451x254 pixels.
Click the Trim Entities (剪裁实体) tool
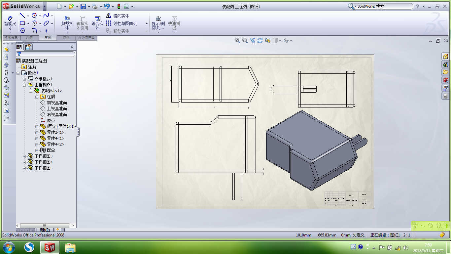(x=67, y=23)
